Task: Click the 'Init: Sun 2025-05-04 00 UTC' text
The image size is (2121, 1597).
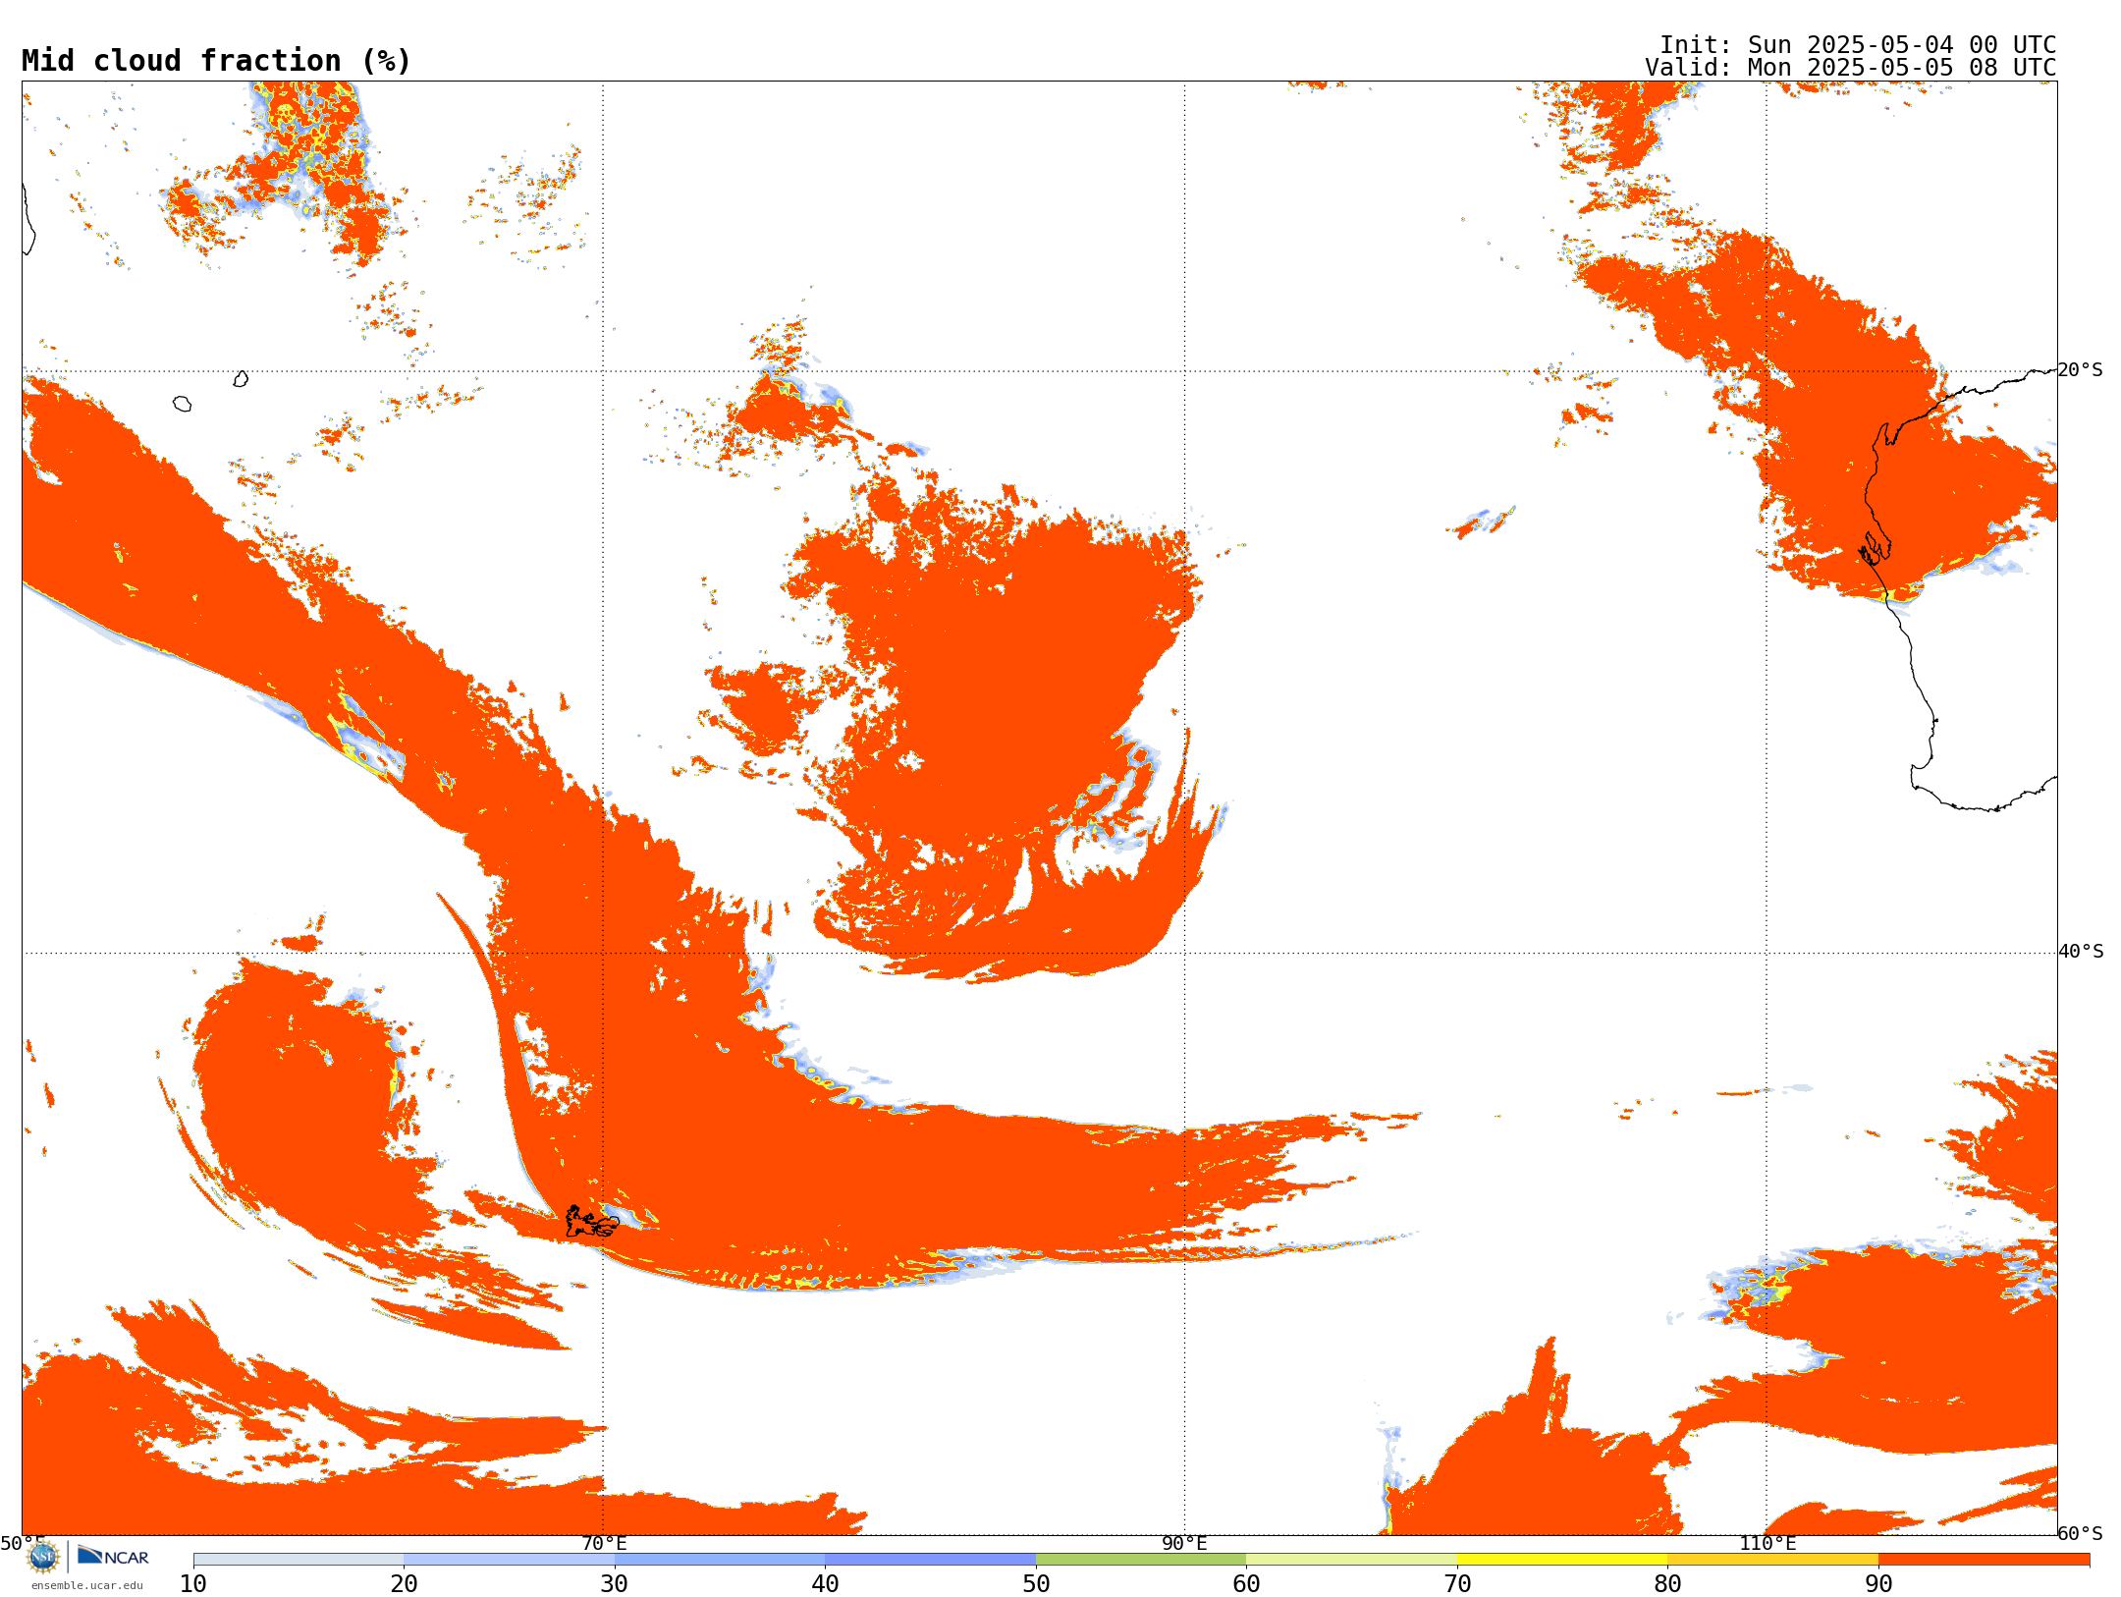Action: (x=1858, y=45)
